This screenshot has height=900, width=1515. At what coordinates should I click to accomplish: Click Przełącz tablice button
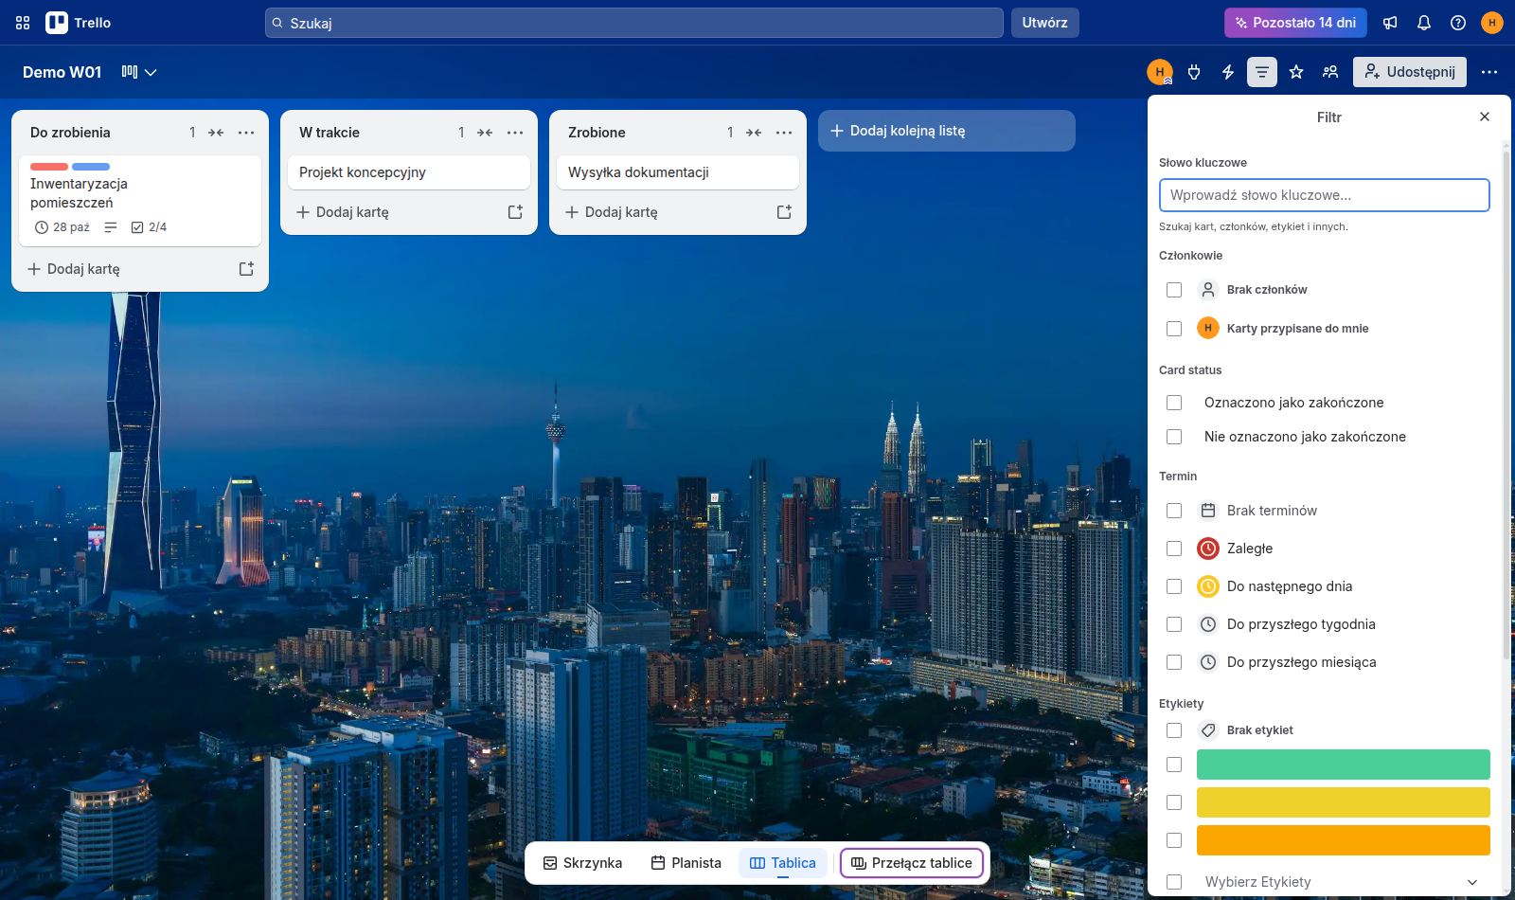click(912, 863)
